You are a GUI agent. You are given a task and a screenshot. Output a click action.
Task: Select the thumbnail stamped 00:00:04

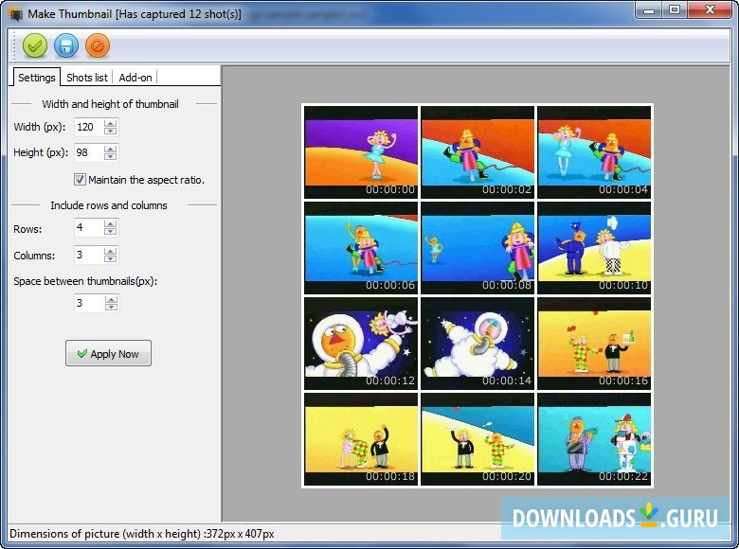pyautogui.click(x=594, y=152)
